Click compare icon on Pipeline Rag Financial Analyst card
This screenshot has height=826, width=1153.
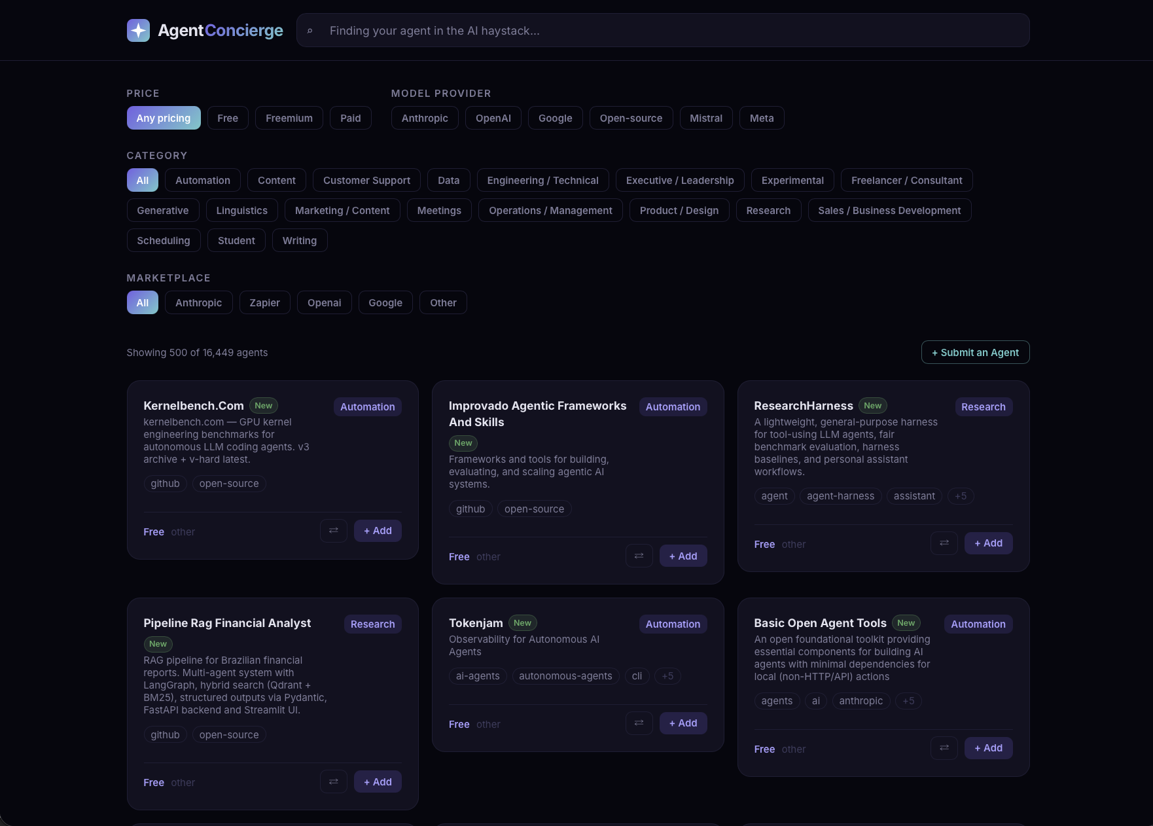[x=334, y=781]
